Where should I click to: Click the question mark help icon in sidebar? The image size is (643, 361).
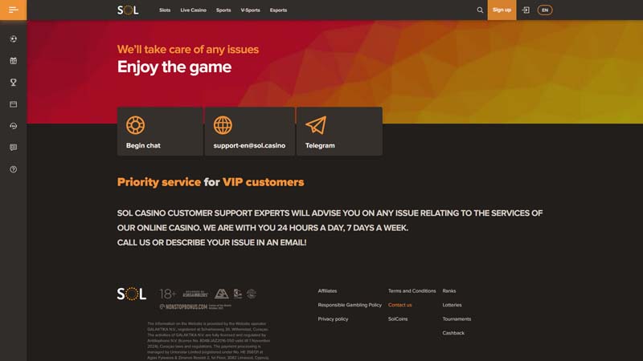coord(13,169)
